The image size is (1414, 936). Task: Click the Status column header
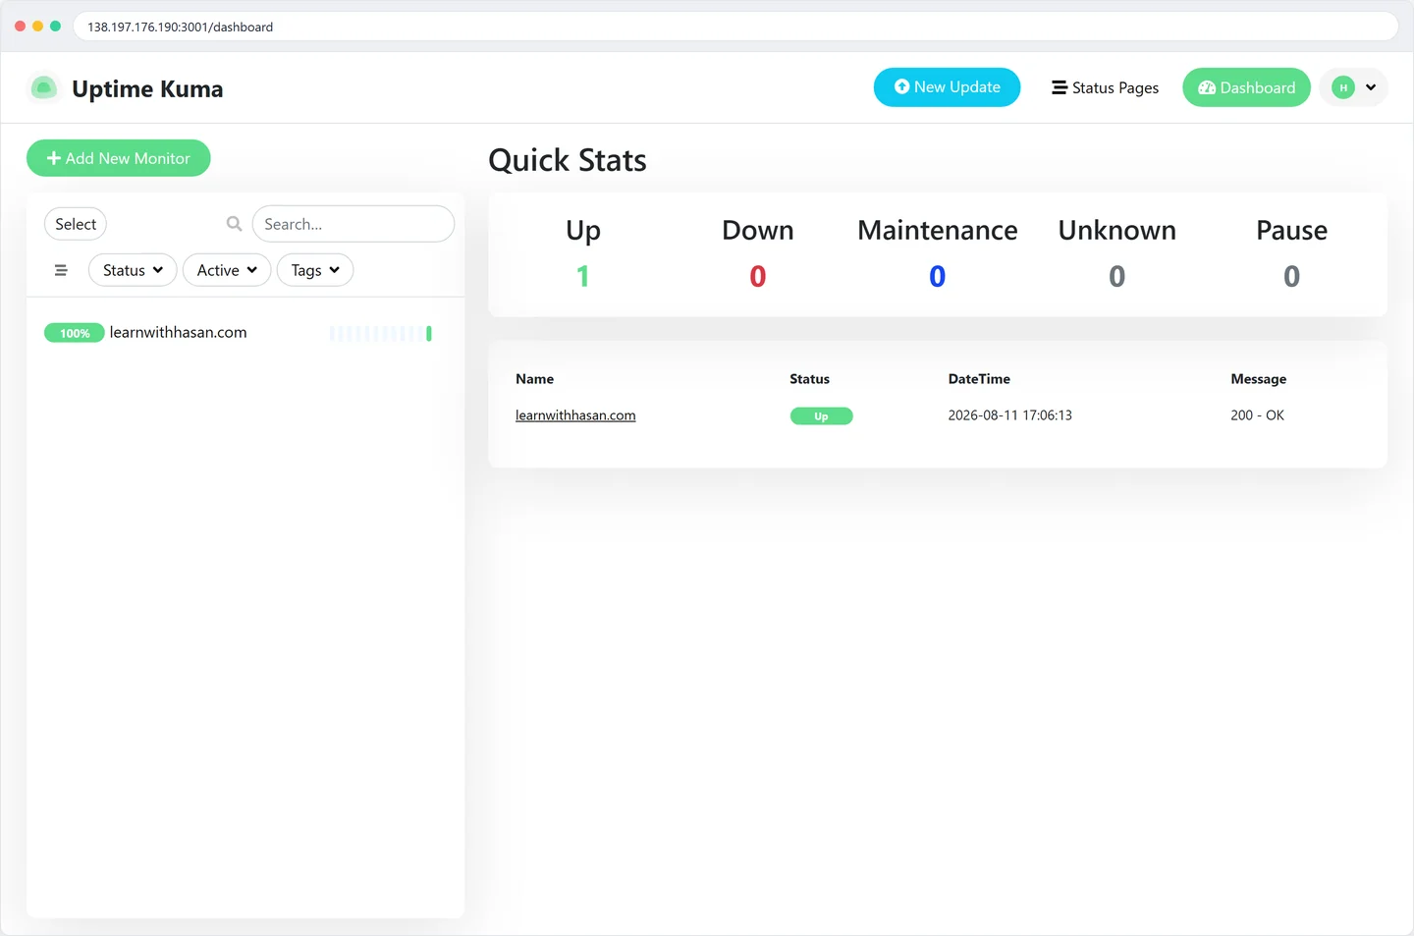click(x=809, y=379)
